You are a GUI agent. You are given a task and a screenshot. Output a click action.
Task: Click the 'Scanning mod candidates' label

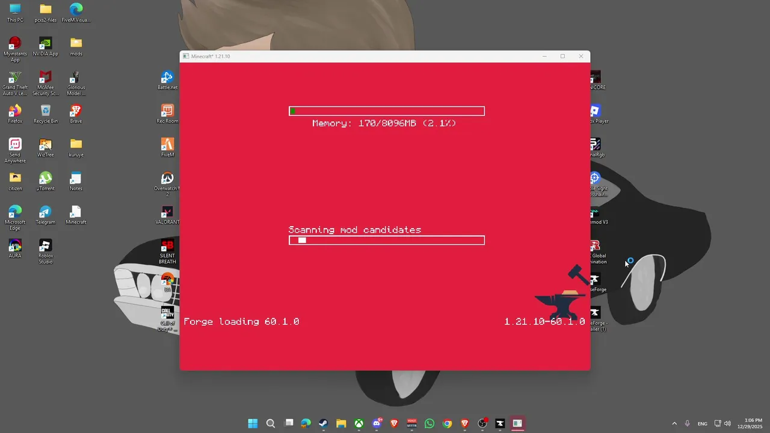(354, 230)
